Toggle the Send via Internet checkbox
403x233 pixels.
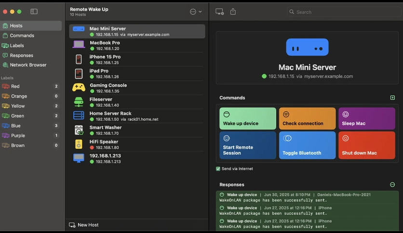218,169
